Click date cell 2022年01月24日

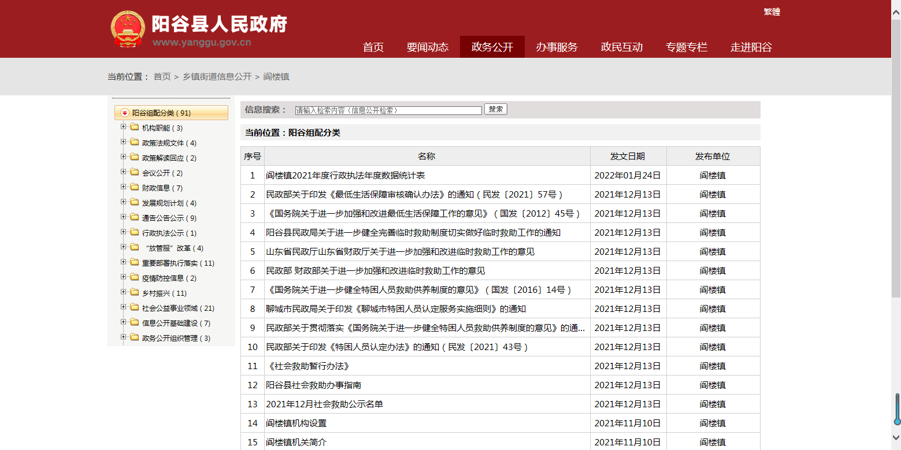628,176
